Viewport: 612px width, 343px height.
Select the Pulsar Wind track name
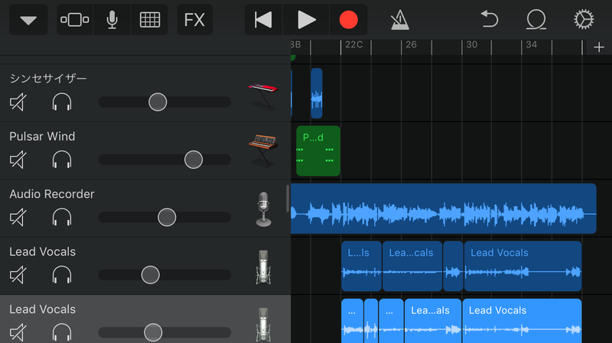tap(42, 137)
